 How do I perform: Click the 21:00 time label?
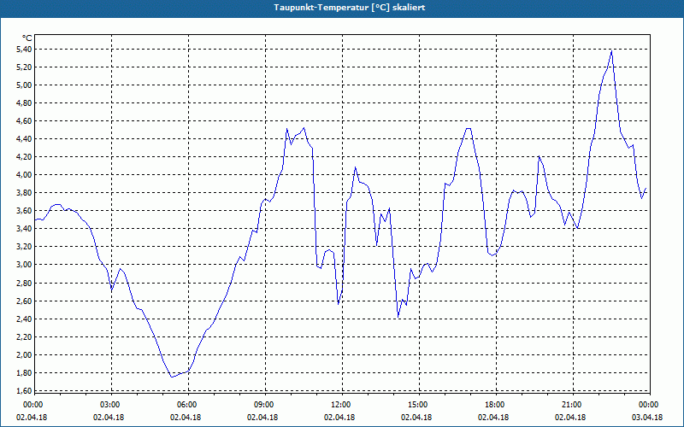[571, 405]
